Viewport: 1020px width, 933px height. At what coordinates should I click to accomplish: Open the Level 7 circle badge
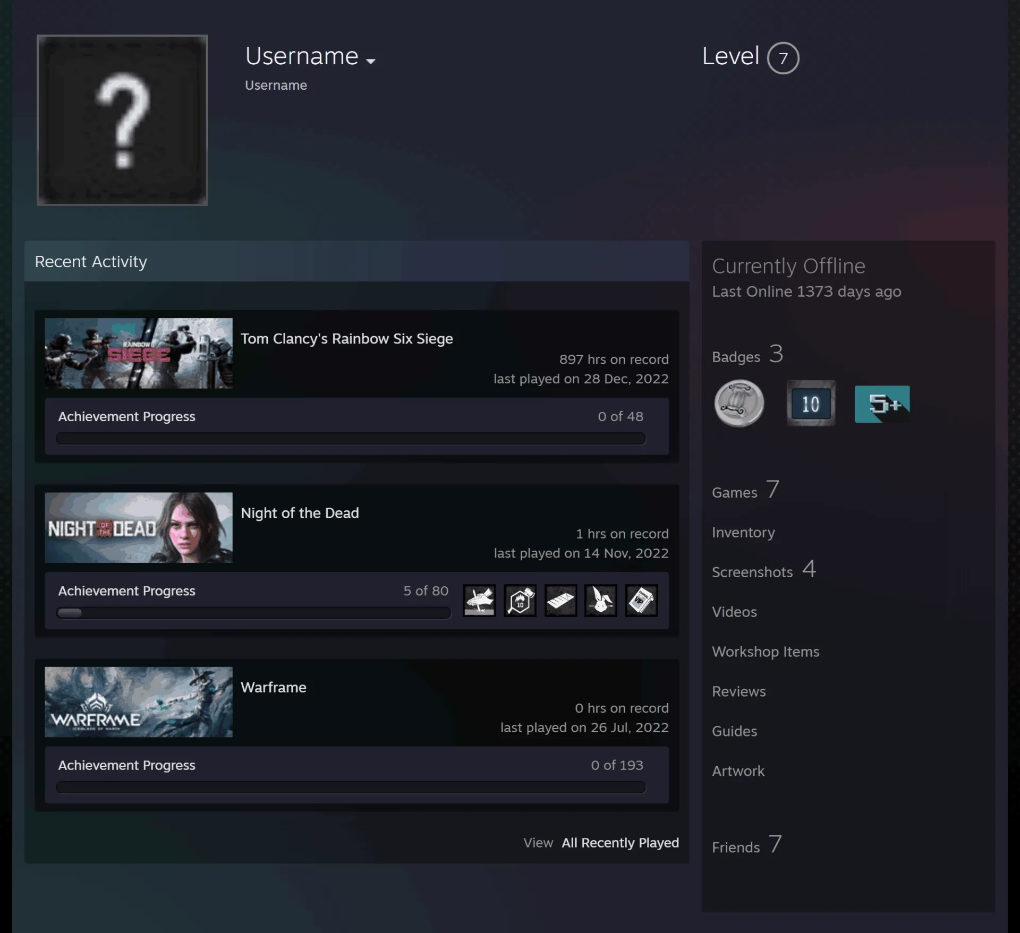click(x=783, y=58)
